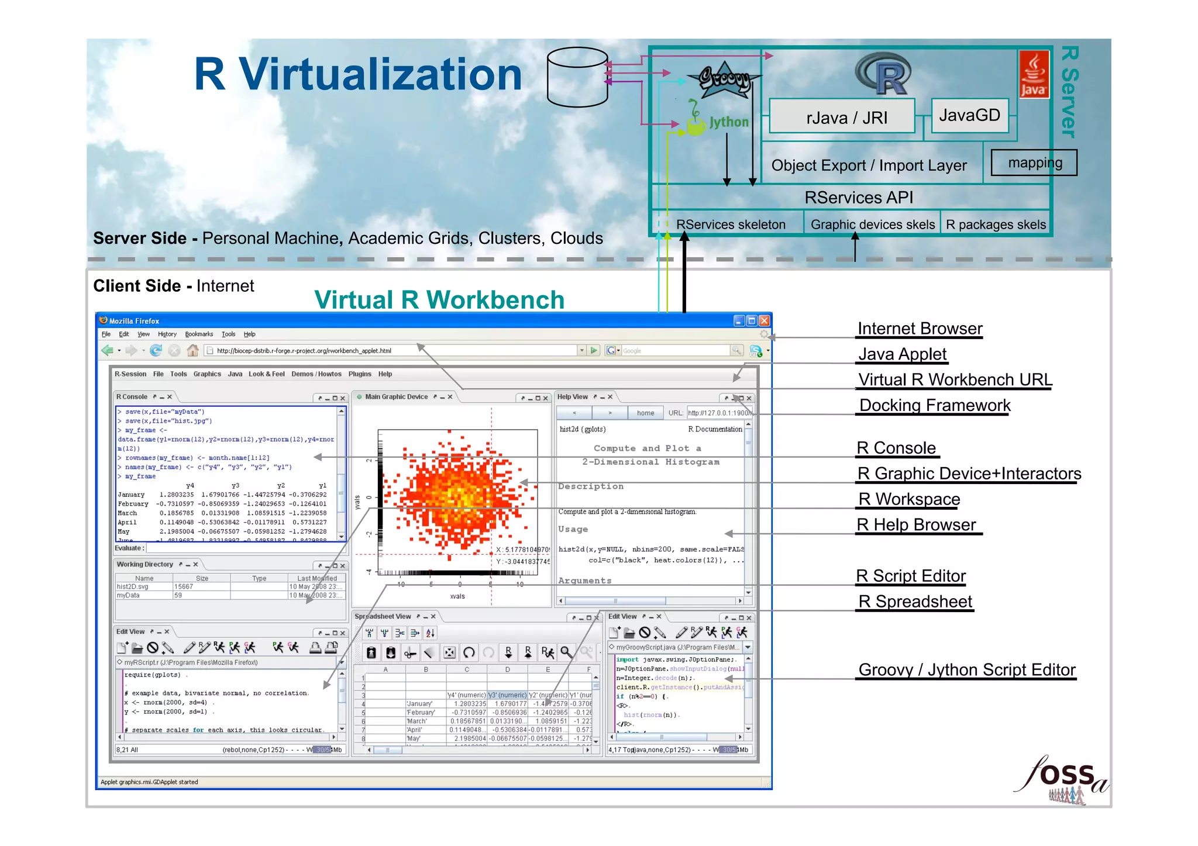Open the myGroovyScript.java file selector dropdown

(x=748, y=647)
